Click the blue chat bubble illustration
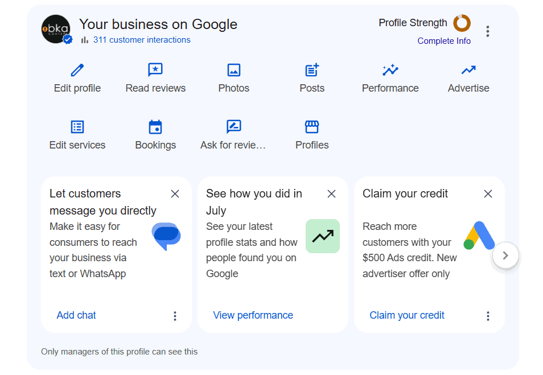 [166, 236]
